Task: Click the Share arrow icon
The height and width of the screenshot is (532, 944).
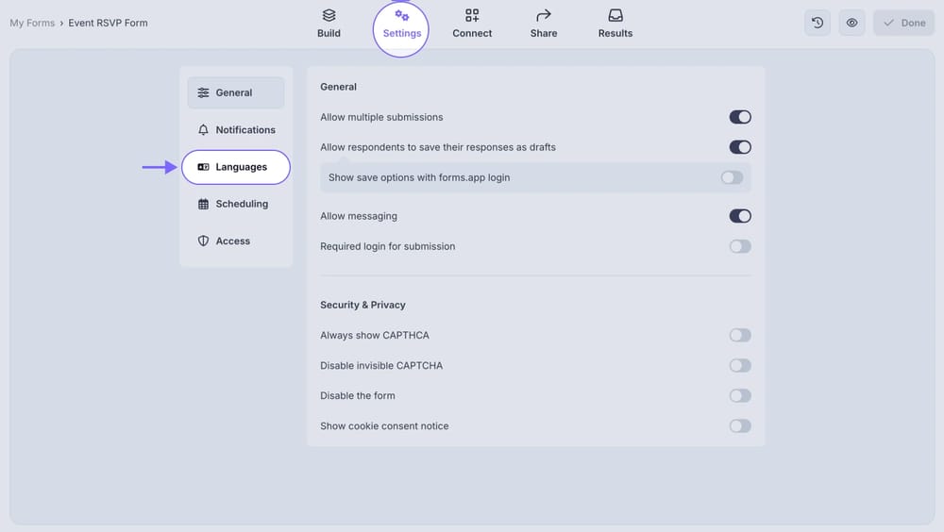Action: 544,15
